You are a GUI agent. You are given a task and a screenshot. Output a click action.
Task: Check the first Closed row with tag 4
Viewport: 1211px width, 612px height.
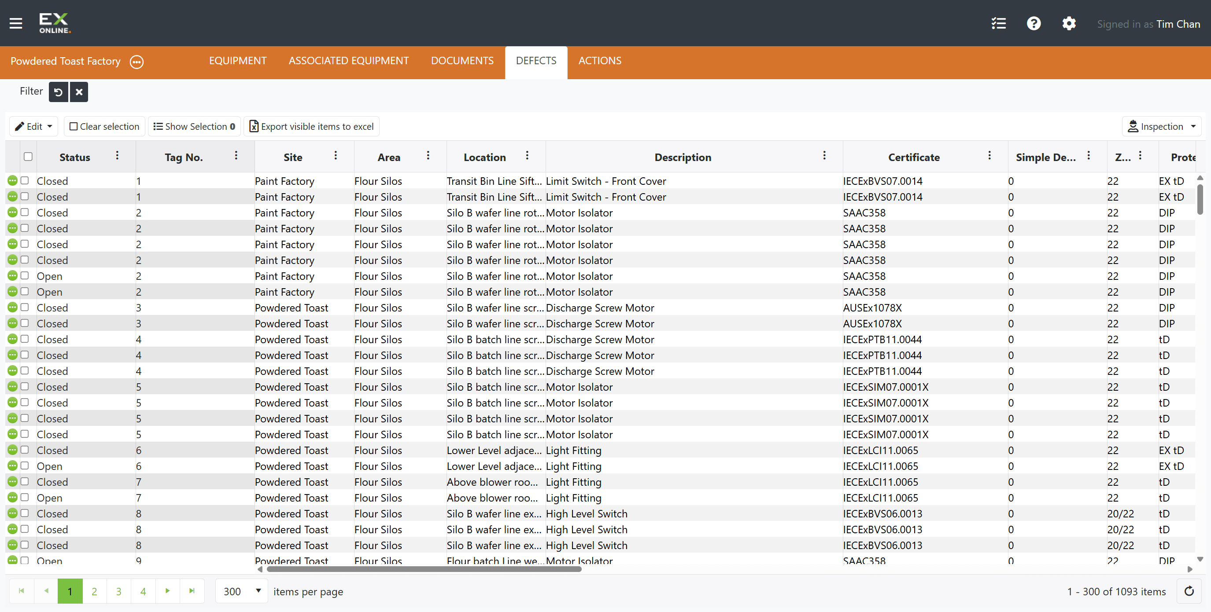tap(25, 339)
